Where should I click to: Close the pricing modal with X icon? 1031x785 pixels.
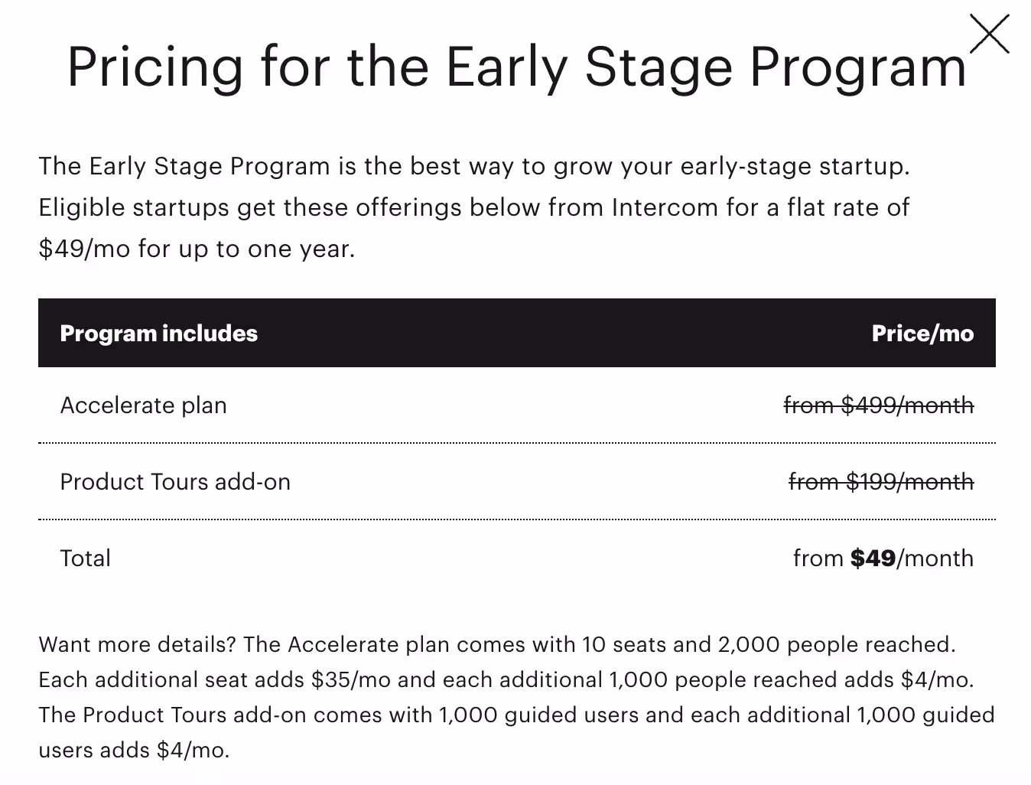click(989, 34)
